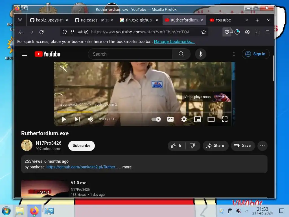Click the YouTube search magnifier button
289x217 pixels.
tap(181, 54)
